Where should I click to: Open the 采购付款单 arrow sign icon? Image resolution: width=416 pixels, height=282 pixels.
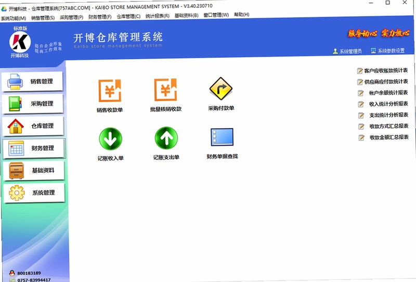pos(220,88)
